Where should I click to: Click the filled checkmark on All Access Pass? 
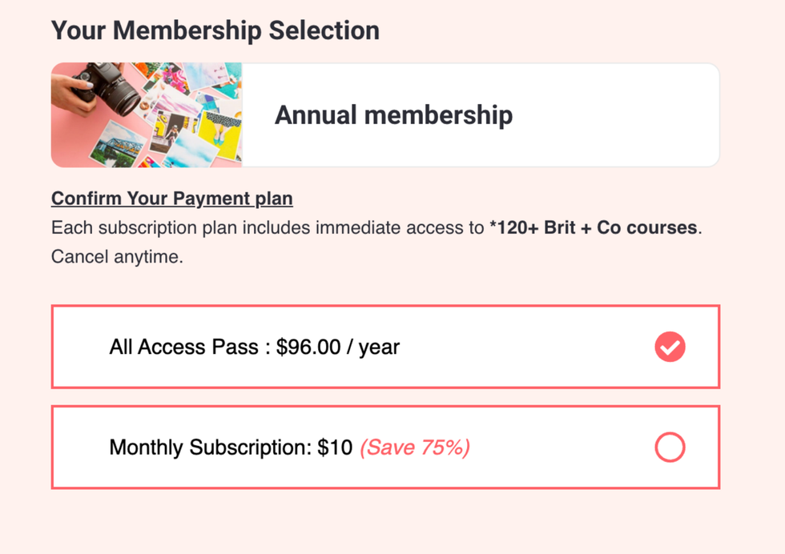tap(670, 347)
